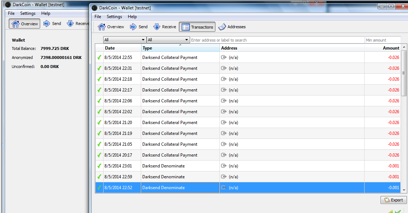Expand the date filter dropdown above the Date column

pos(125,40)
